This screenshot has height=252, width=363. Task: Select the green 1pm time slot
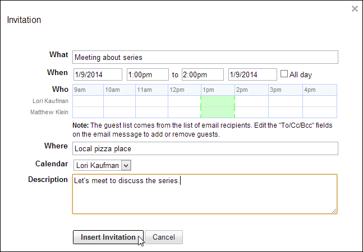point(218,107)
